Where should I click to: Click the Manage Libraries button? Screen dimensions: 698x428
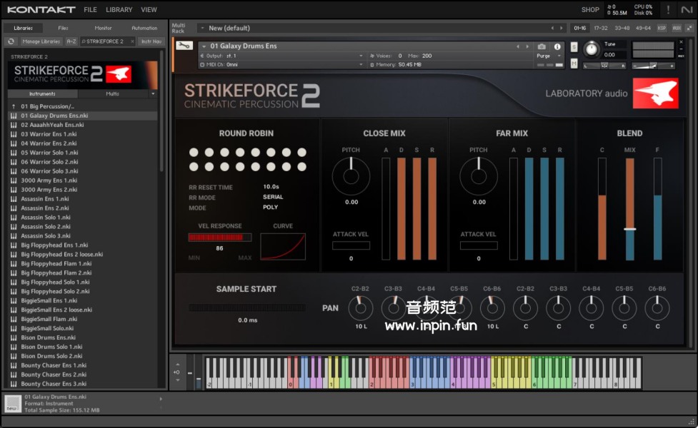41,41
